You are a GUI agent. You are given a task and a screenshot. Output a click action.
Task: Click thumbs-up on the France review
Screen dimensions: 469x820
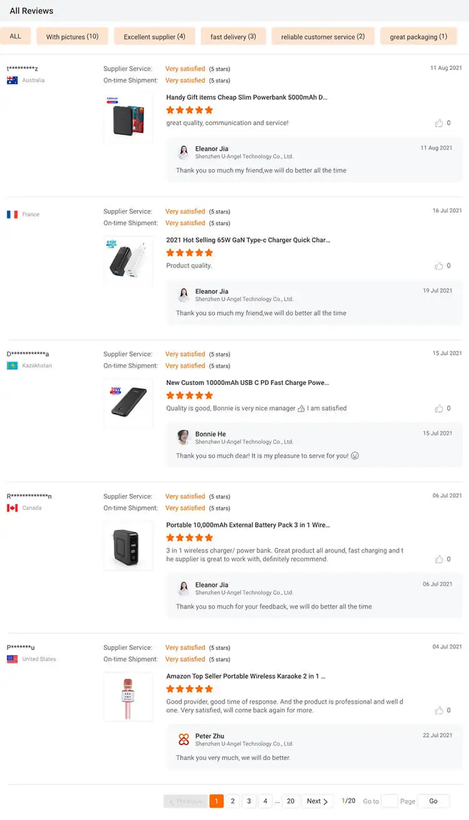click(439, 266)
